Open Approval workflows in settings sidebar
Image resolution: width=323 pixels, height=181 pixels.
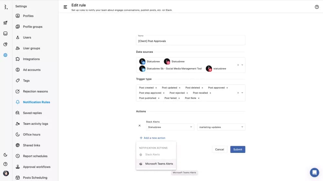pyautogui.click(x=36, y=167)
